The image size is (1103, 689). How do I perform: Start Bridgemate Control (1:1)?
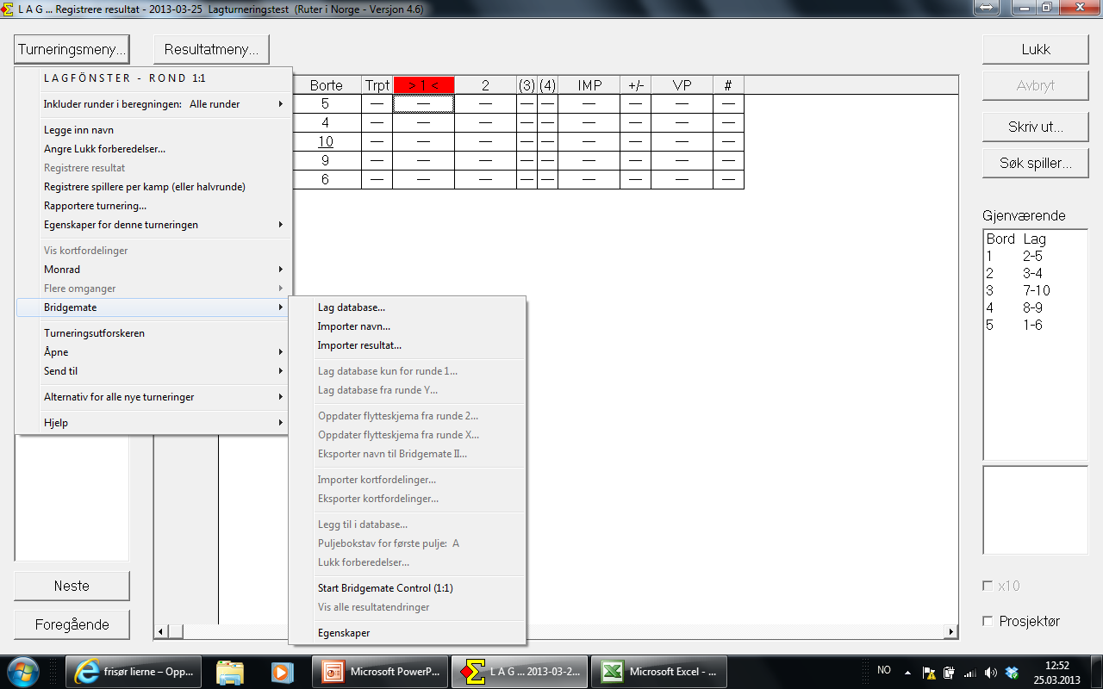coord(407,588)
